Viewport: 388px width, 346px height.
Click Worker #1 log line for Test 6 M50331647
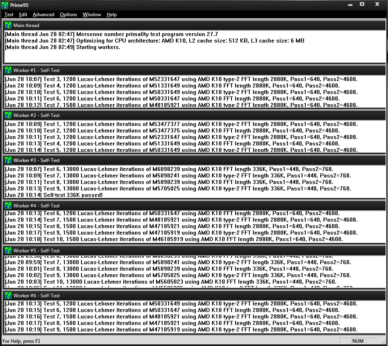(x=172, y=98)
